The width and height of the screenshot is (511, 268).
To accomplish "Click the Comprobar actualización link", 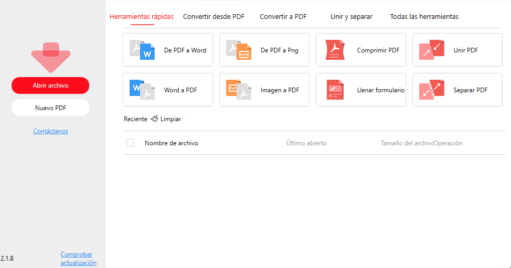I will (x=79, y=258).
